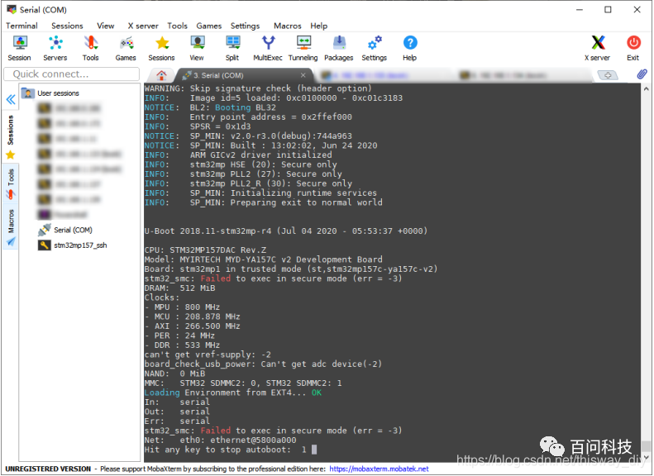The width and height of the screenshot is (654, 476).
Task: Click the red Exit power icon
Action: (633, 48)
